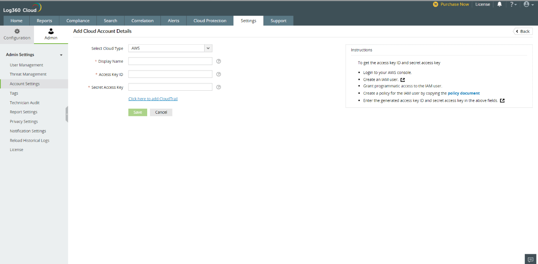Show help for Display Name
Image resolution: width=538 pixels, height=264 pixels.
[219, 61]
